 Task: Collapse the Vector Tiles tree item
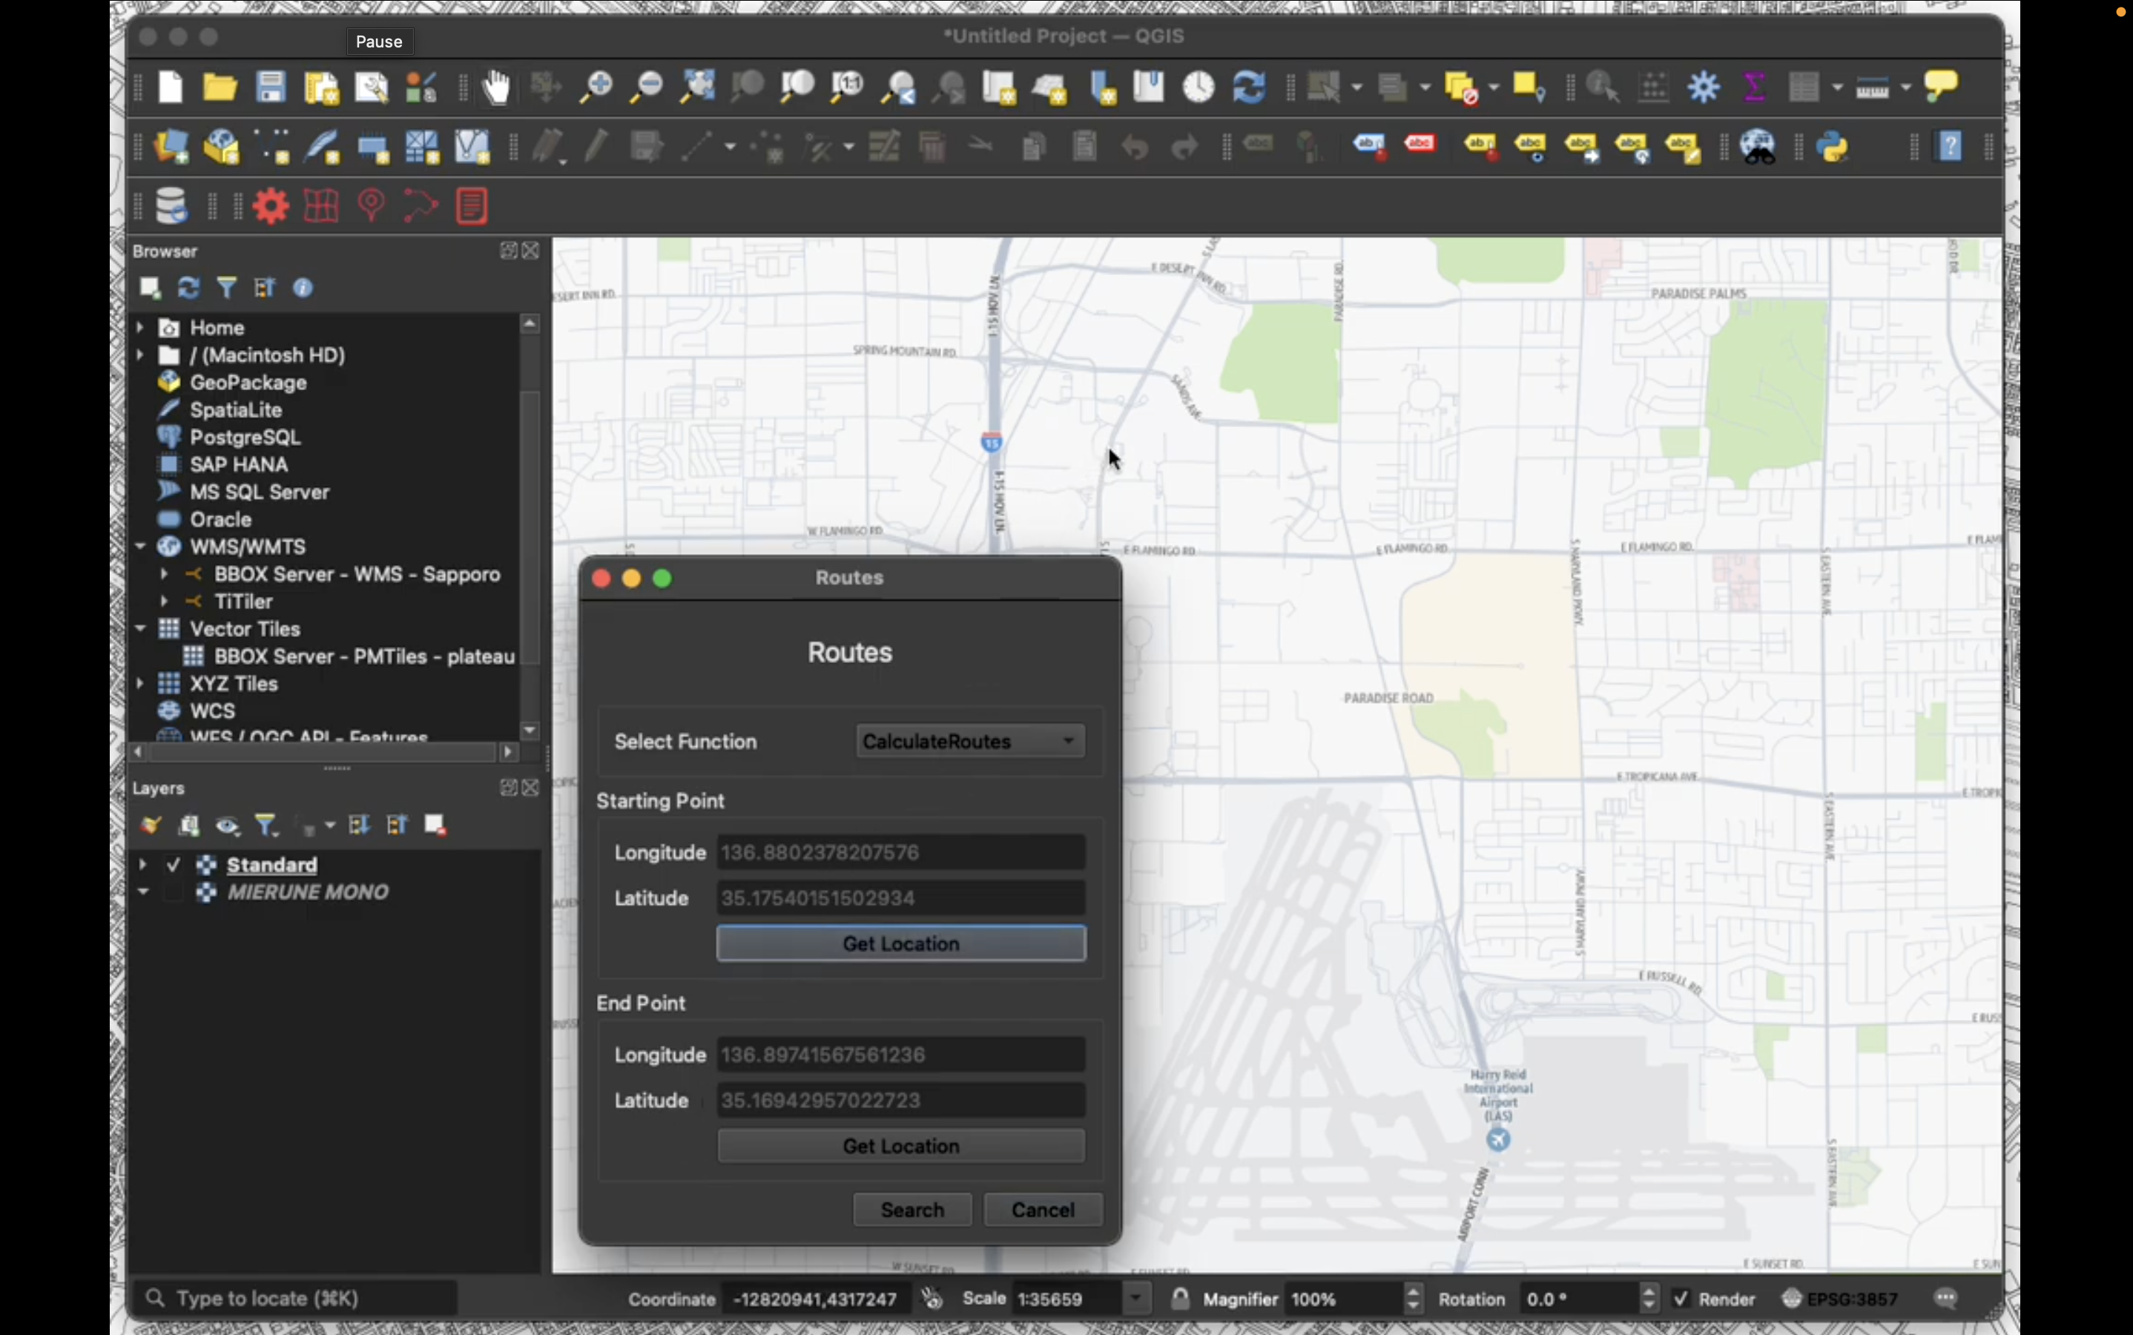tap(140, 629)
